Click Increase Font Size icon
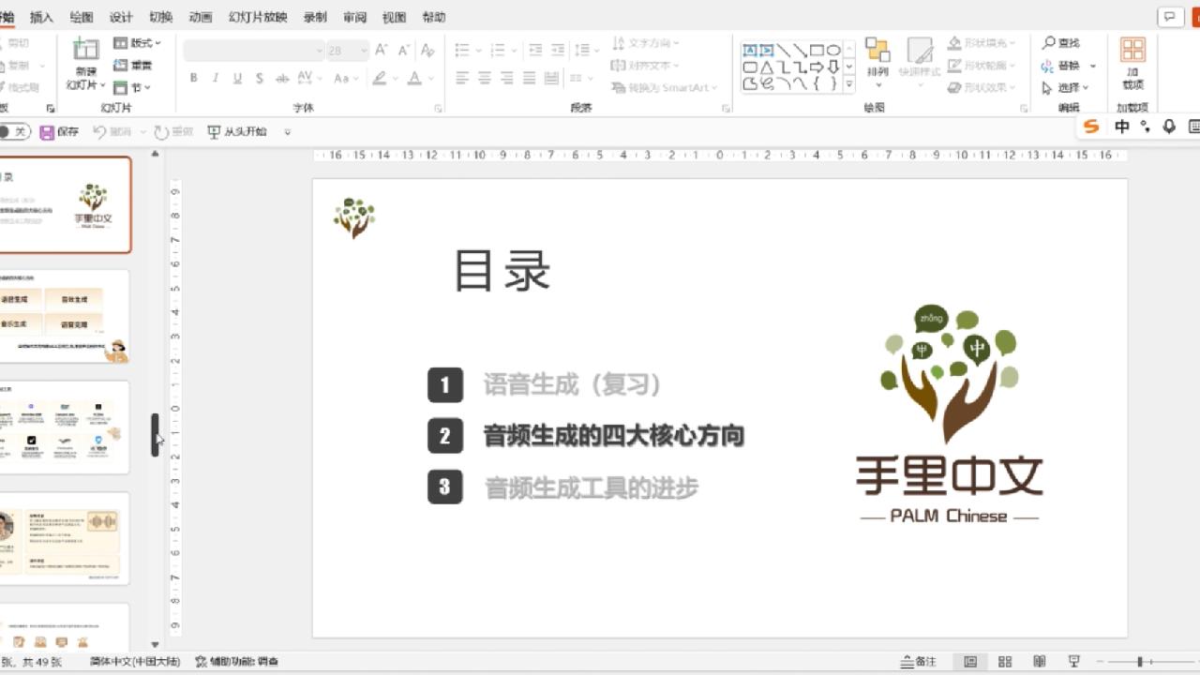This screenshot has height=675, width=1200. coord(382,50)
